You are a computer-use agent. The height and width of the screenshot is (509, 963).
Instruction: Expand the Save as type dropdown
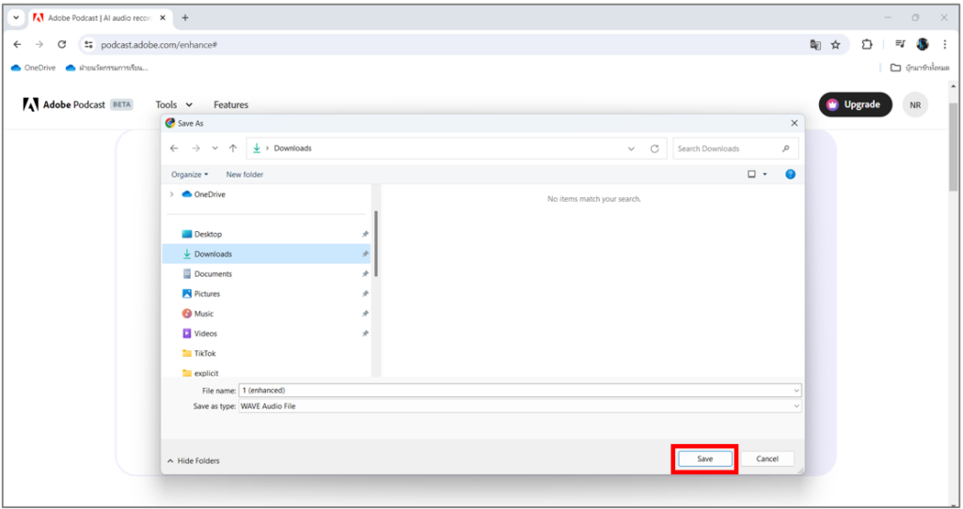tap(797, 406)
